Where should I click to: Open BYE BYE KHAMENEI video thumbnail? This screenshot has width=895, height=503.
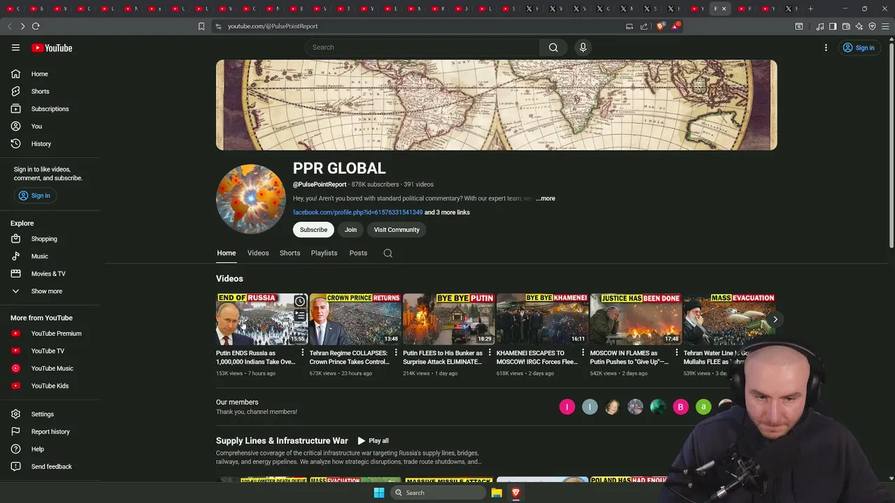(542, 319)
